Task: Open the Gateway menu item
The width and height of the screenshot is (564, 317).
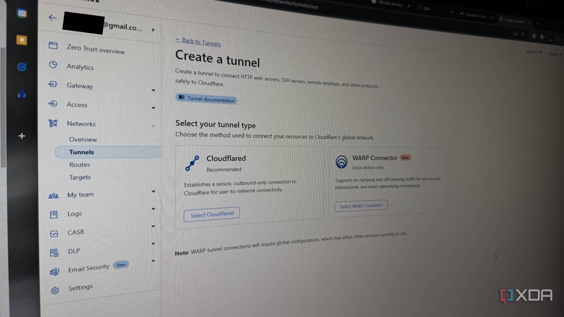Action: 80,86
